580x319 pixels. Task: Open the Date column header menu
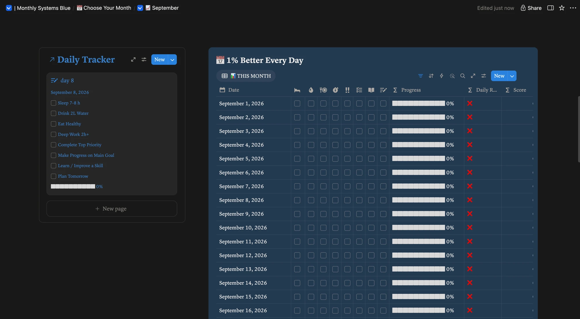[x=229, y=90]
